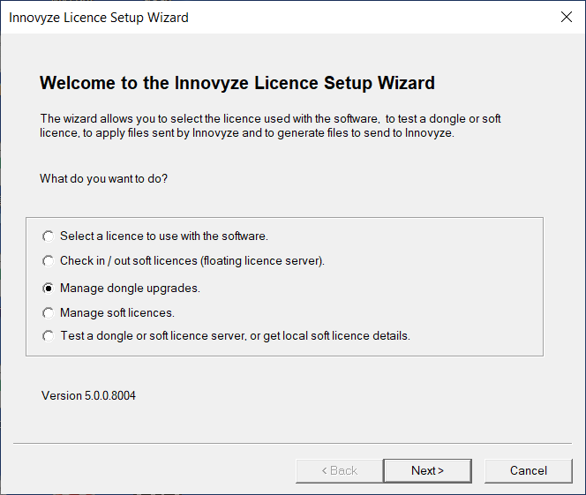This screenshot has height=495, width=586.
Task: Select the Test a dongle or soft licence server option
Action: [49, 336]
